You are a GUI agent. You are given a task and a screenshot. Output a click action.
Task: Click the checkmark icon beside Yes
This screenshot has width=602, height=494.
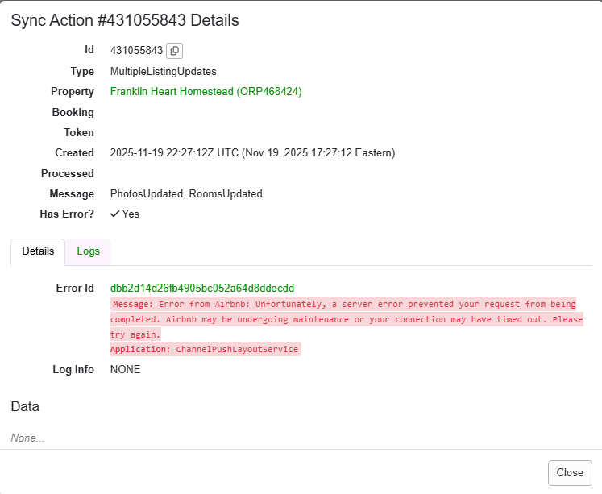(115, 214)
